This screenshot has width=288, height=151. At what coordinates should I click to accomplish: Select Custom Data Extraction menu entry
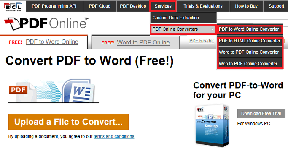[x=183, y=18]
